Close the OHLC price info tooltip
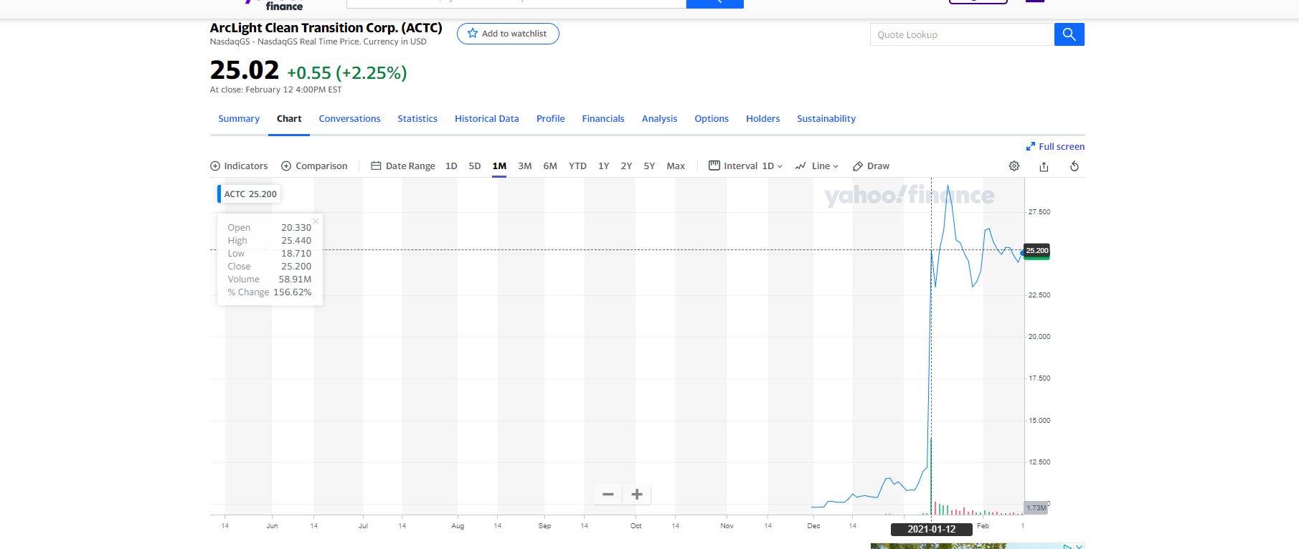 coord(316,221)
